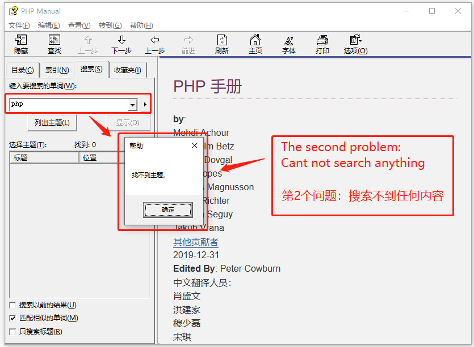474x347 pixels.
Task: Click the name 宋琪
Action: [x=182, y=337]
